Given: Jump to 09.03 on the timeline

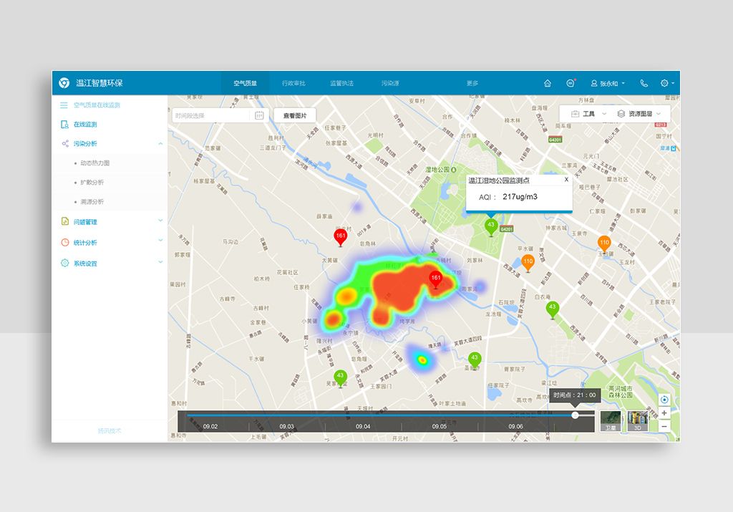Looking at the screenshot, I should [286, 426].
